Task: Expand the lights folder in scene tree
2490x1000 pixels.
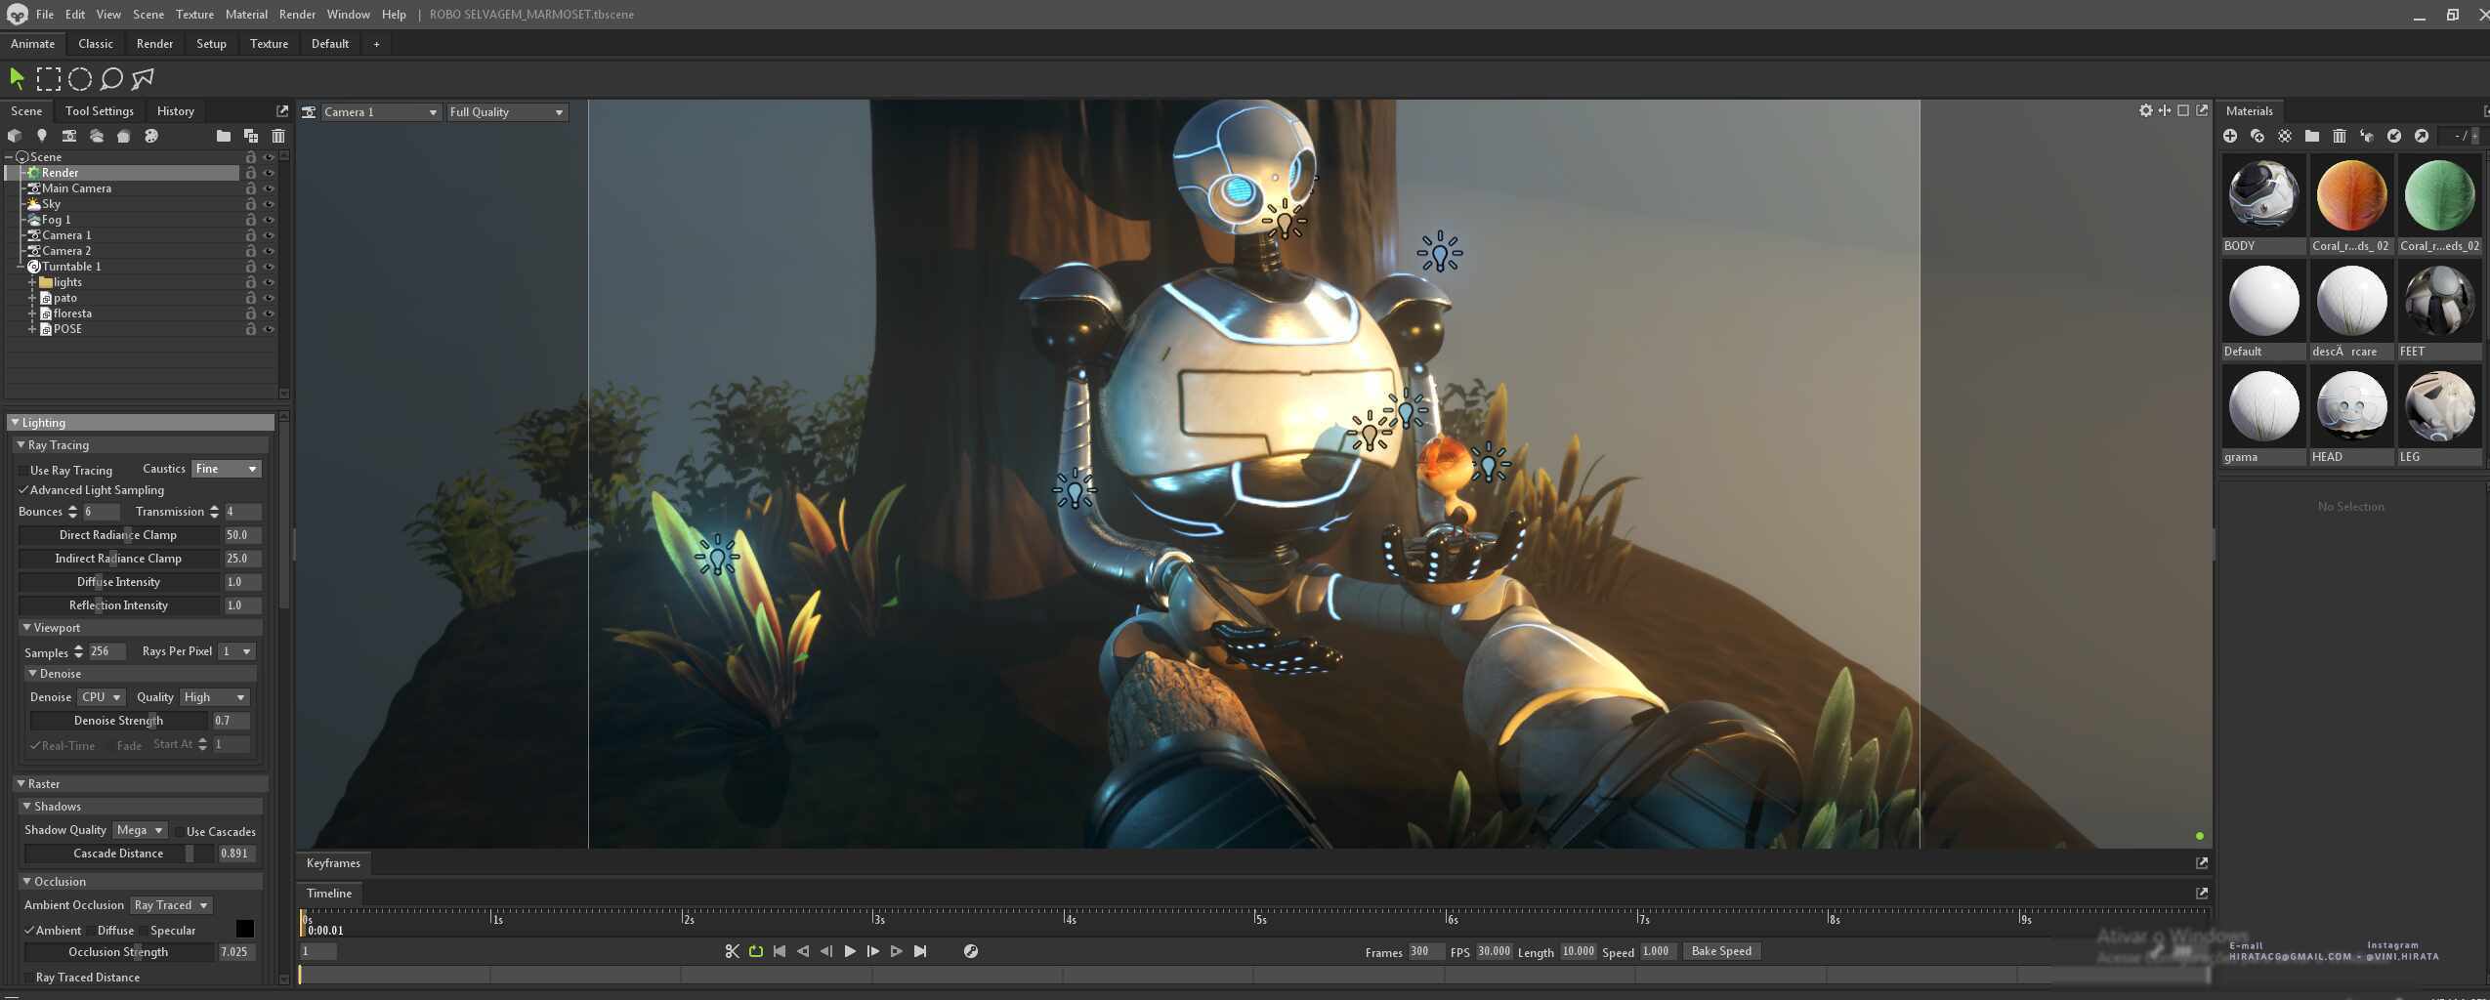Action: coord(32,282)
